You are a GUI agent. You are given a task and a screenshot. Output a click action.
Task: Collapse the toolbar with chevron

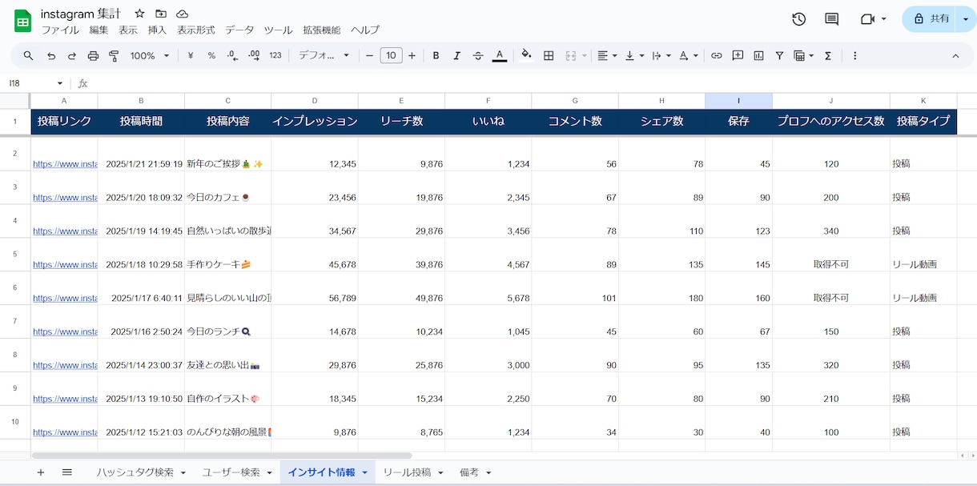point(955,56)
